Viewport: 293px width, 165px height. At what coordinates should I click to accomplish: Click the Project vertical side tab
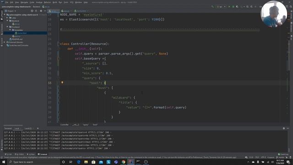coord(2,15)
